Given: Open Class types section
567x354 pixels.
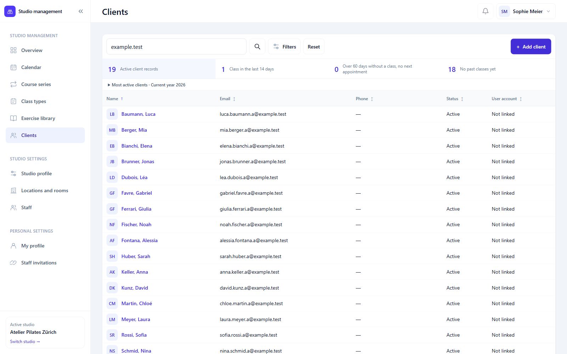Looking at the screenshot, I should (x=45, y=101).
